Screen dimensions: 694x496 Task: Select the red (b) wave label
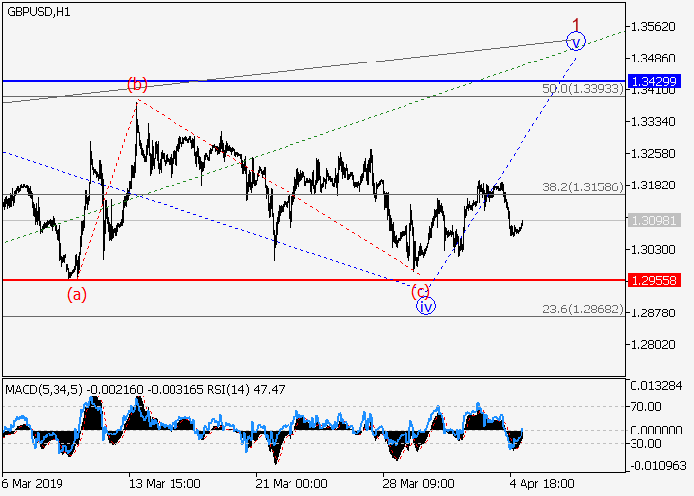[137, 83]
